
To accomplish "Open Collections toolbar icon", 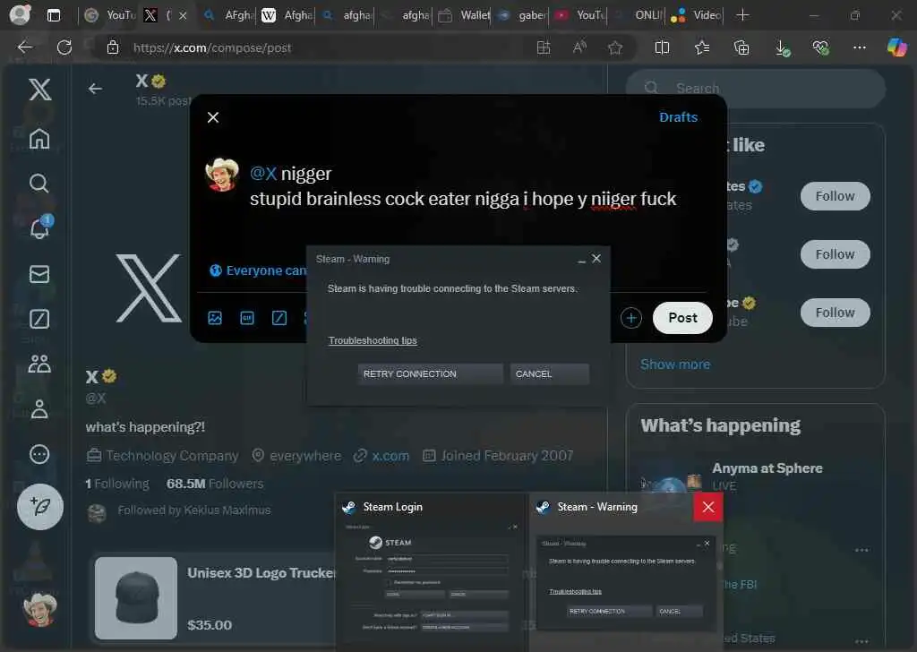I will pos(741,47).
